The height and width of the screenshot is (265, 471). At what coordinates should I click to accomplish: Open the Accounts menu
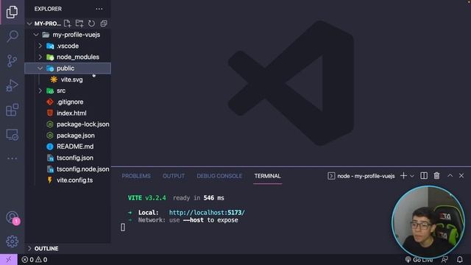pos(12,218)
